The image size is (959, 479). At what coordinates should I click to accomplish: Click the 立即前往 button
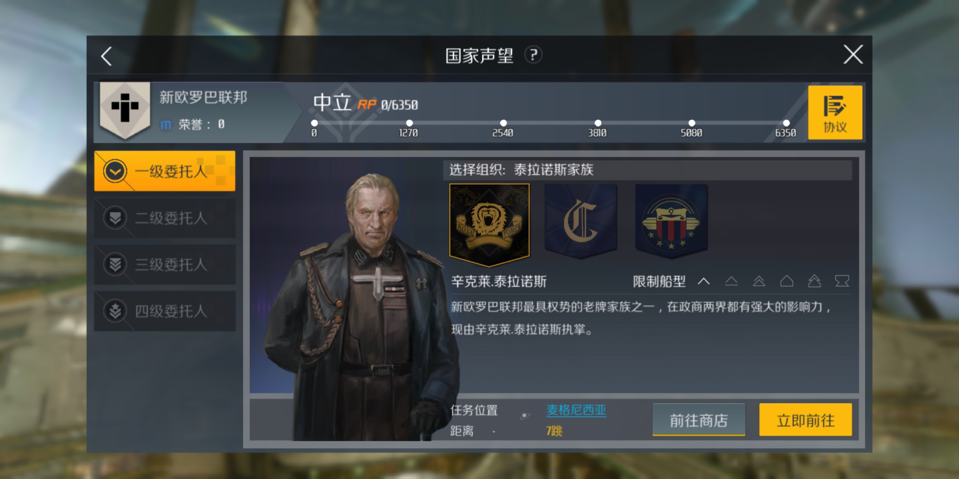[805, 420]
